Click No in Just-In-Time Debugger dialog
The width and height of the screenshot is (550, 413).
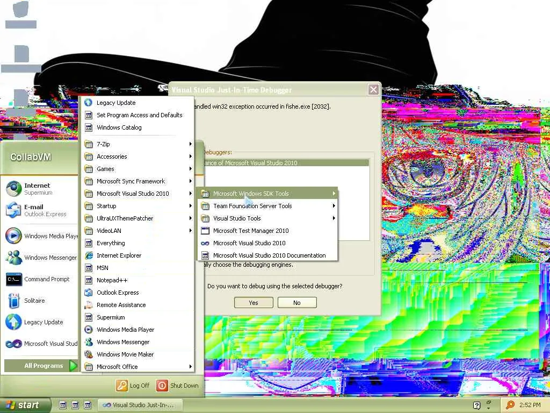tap(297, 303)
